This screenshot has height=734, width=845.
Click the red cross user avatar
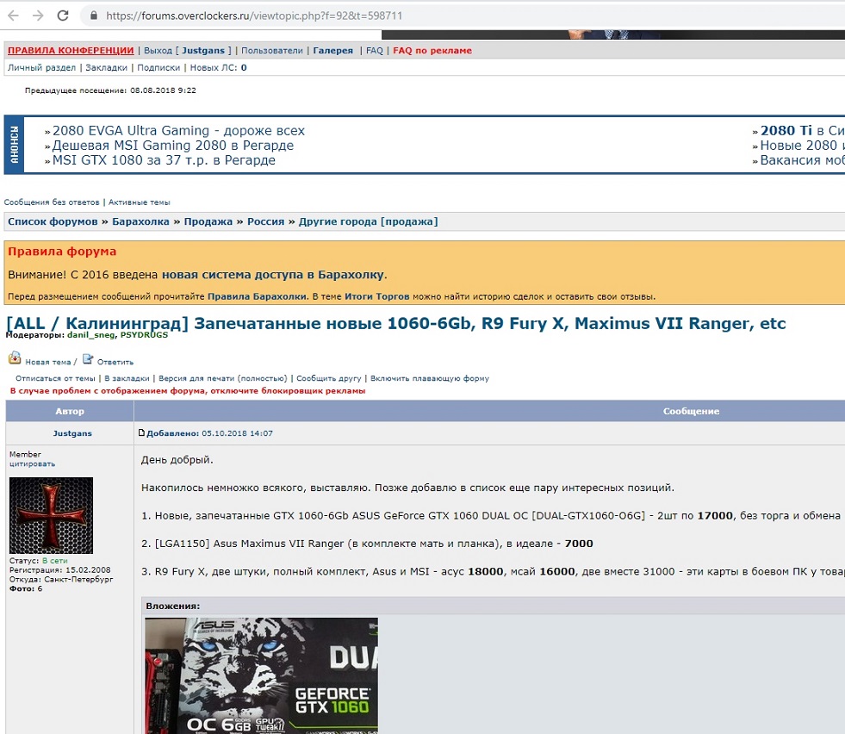[51, 515]
